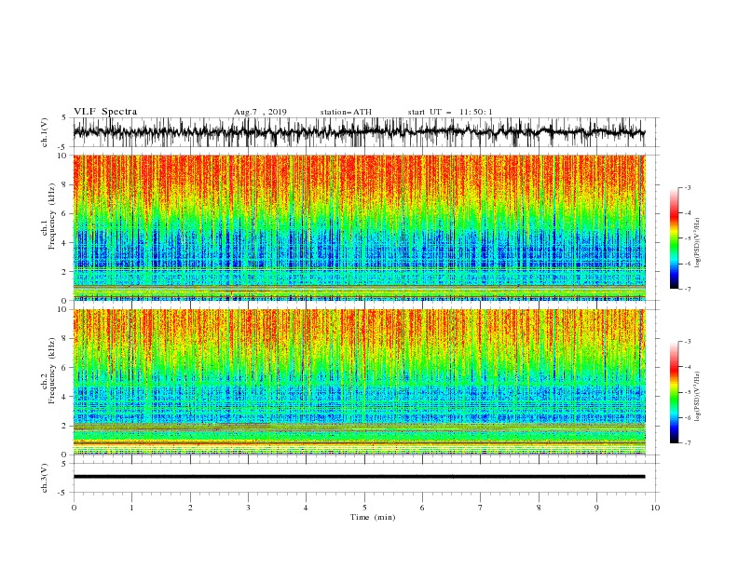738x570 pixels.
Task: Click time axis tick label "7"
Action: point(481,508)
